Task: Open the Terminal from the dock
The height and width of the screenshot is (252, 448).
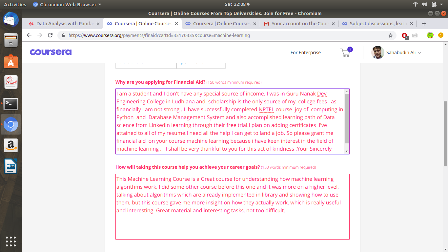Action: click(11, 104)
